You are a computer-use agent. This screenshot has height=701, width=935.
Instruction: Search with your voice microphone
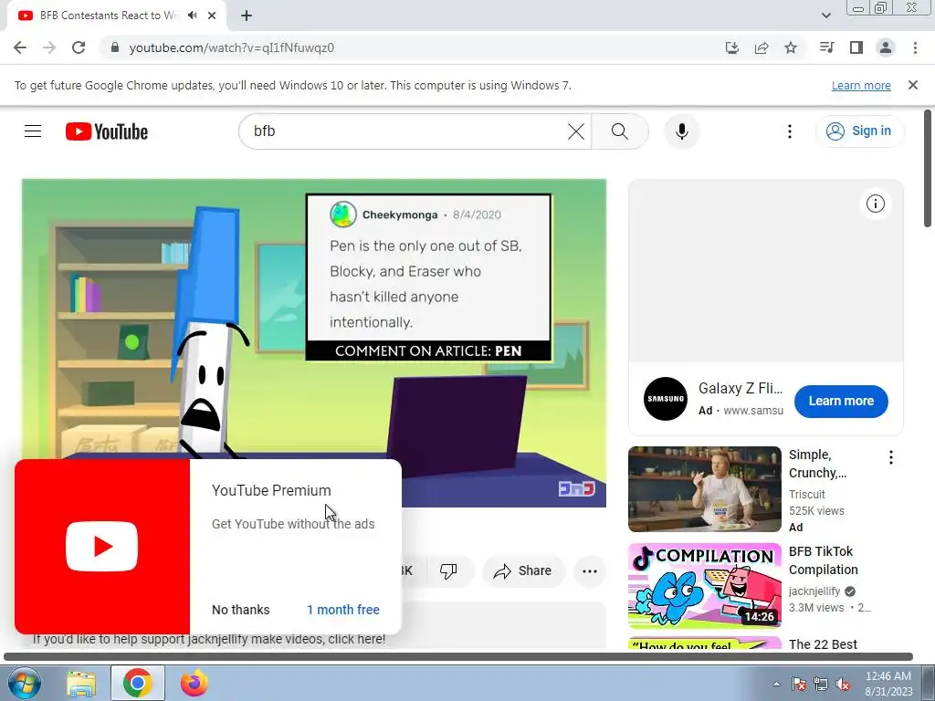(681, 131)
